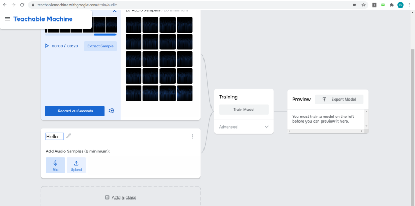415x206 pixels.
Task: Select Mic to add audio samples
Action: 55,165
